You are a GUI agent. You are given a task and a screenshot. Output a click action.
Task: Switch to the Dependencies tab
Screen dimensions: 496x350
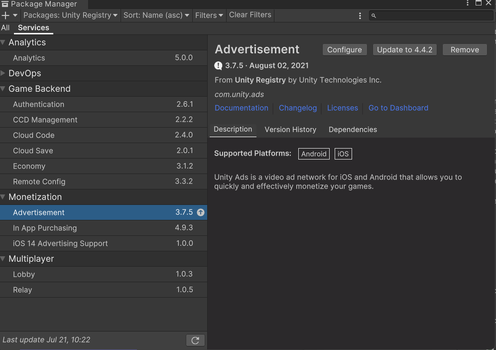(353, 130)
